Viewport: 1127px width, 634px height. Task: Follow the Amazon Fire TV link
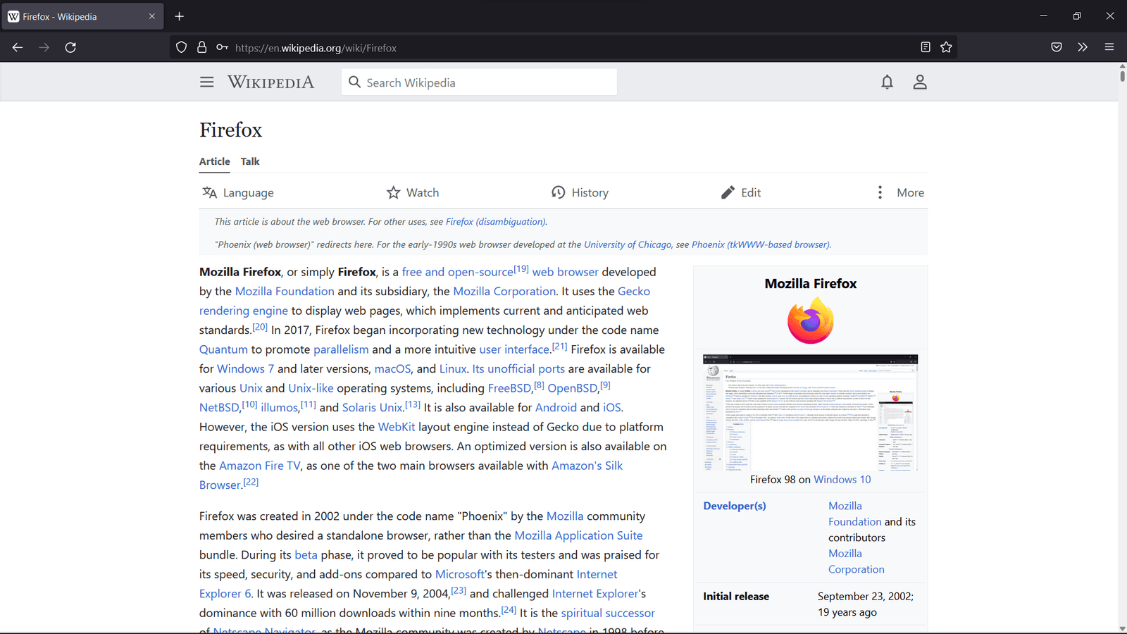(x=260, y=466)
